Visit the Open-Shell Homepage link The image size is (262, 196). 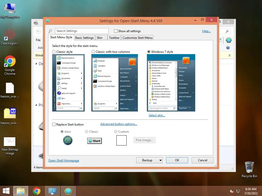coord(63,161)
